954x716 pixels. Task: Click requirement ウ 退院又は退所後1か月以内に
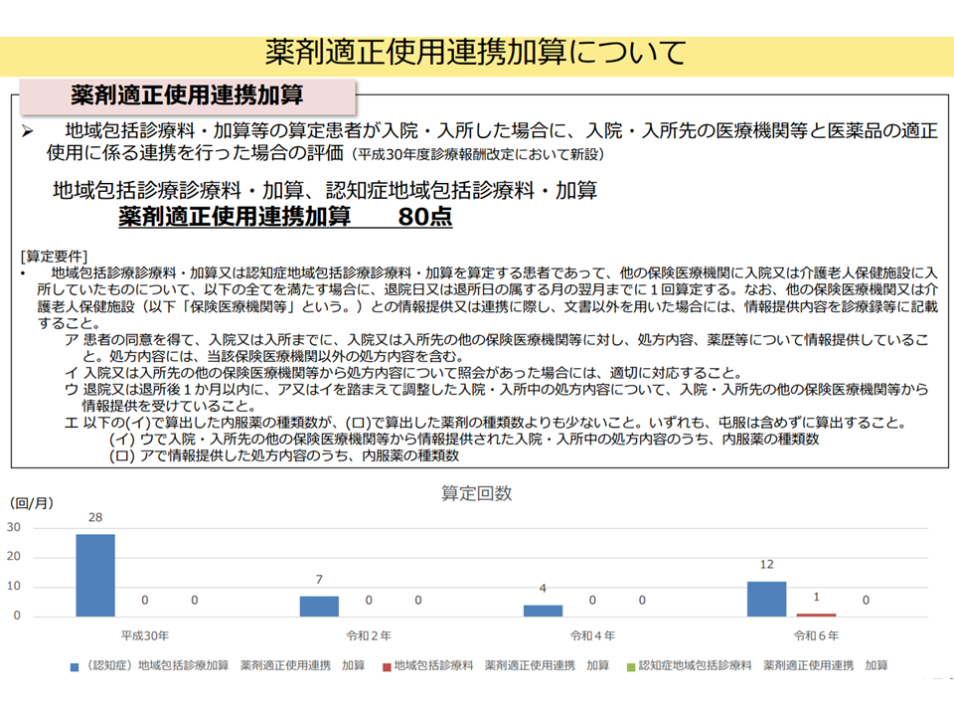(497, 398)
